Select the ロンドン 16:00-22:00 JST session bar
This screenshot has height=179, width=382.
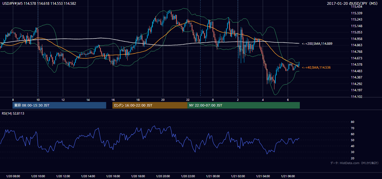[150, 105]
